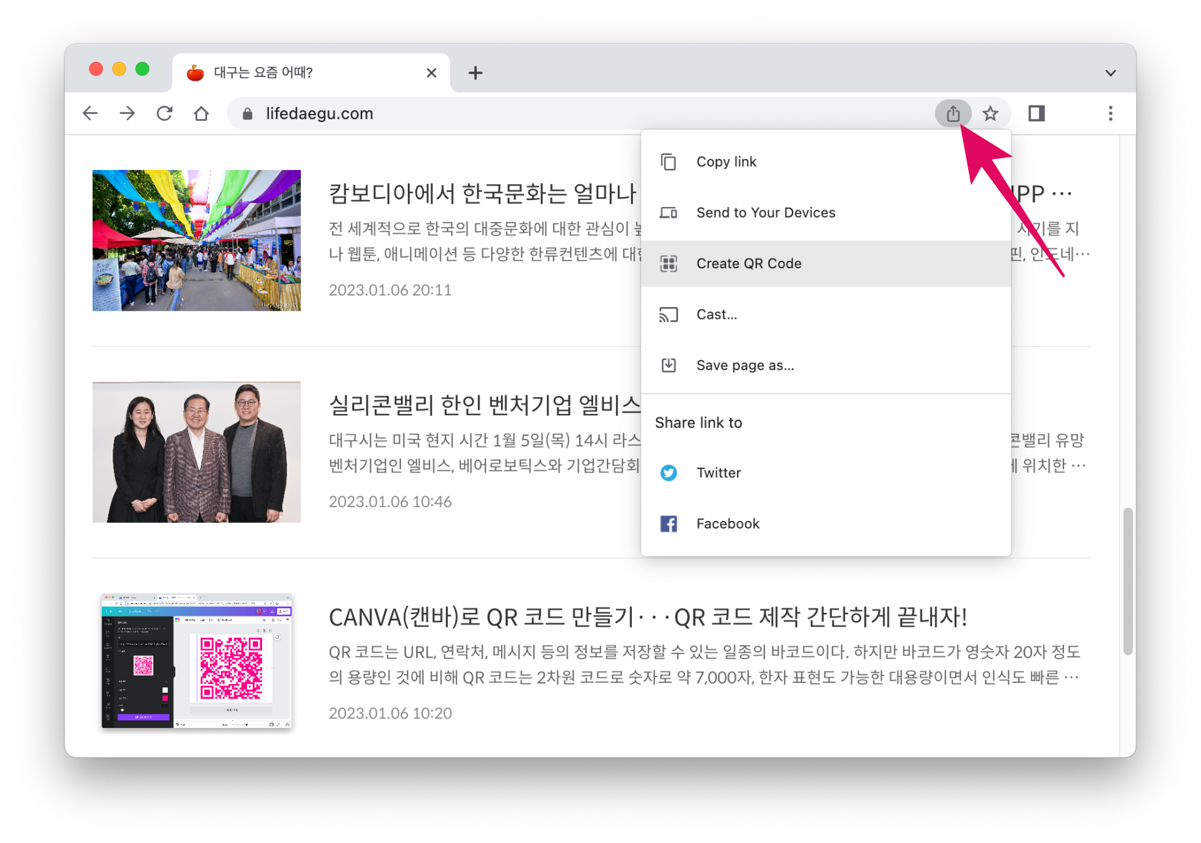Viewport: 1201px width, 843px height.
Task: Go to the home page icon
Action: [201, 113]
